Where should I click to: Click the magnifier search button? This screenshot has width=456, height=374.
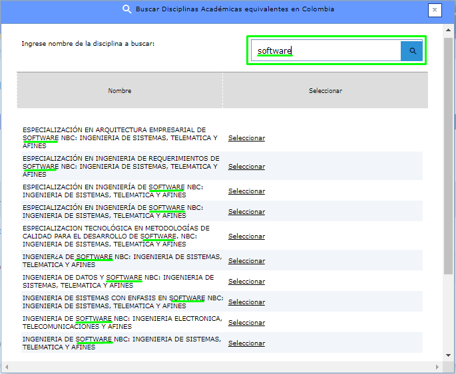coord(411,51)
